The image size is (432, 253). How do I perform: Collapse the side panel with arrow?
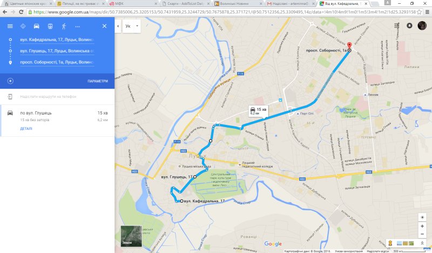118,26
